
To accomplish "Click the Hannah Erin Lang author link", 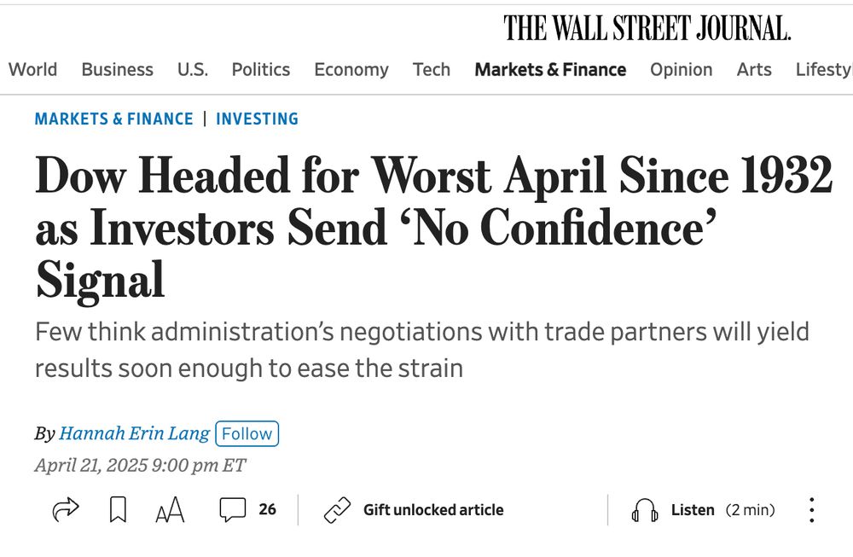I will pos(134,433).
